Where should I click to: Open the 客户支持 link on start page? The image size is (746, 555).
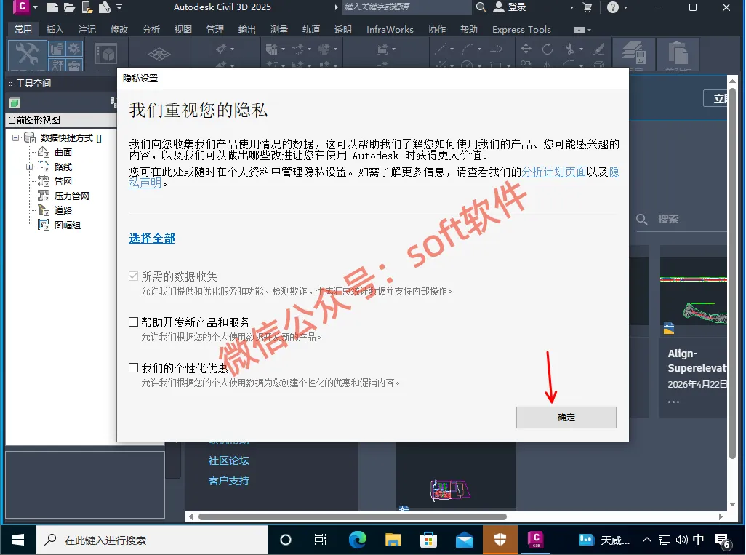[x=229, y=482]
